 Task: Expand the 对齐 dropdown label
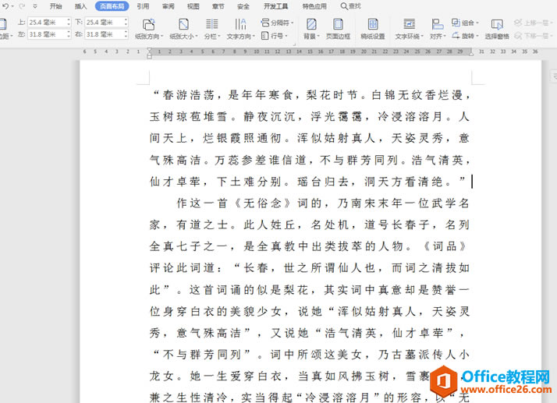click(438, 36)
